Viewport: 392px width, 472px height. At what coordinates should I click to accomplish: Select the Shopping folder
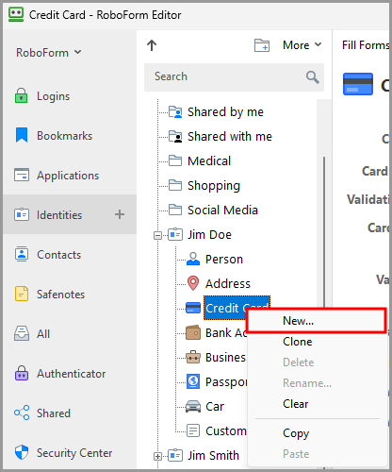pos(214,186)
